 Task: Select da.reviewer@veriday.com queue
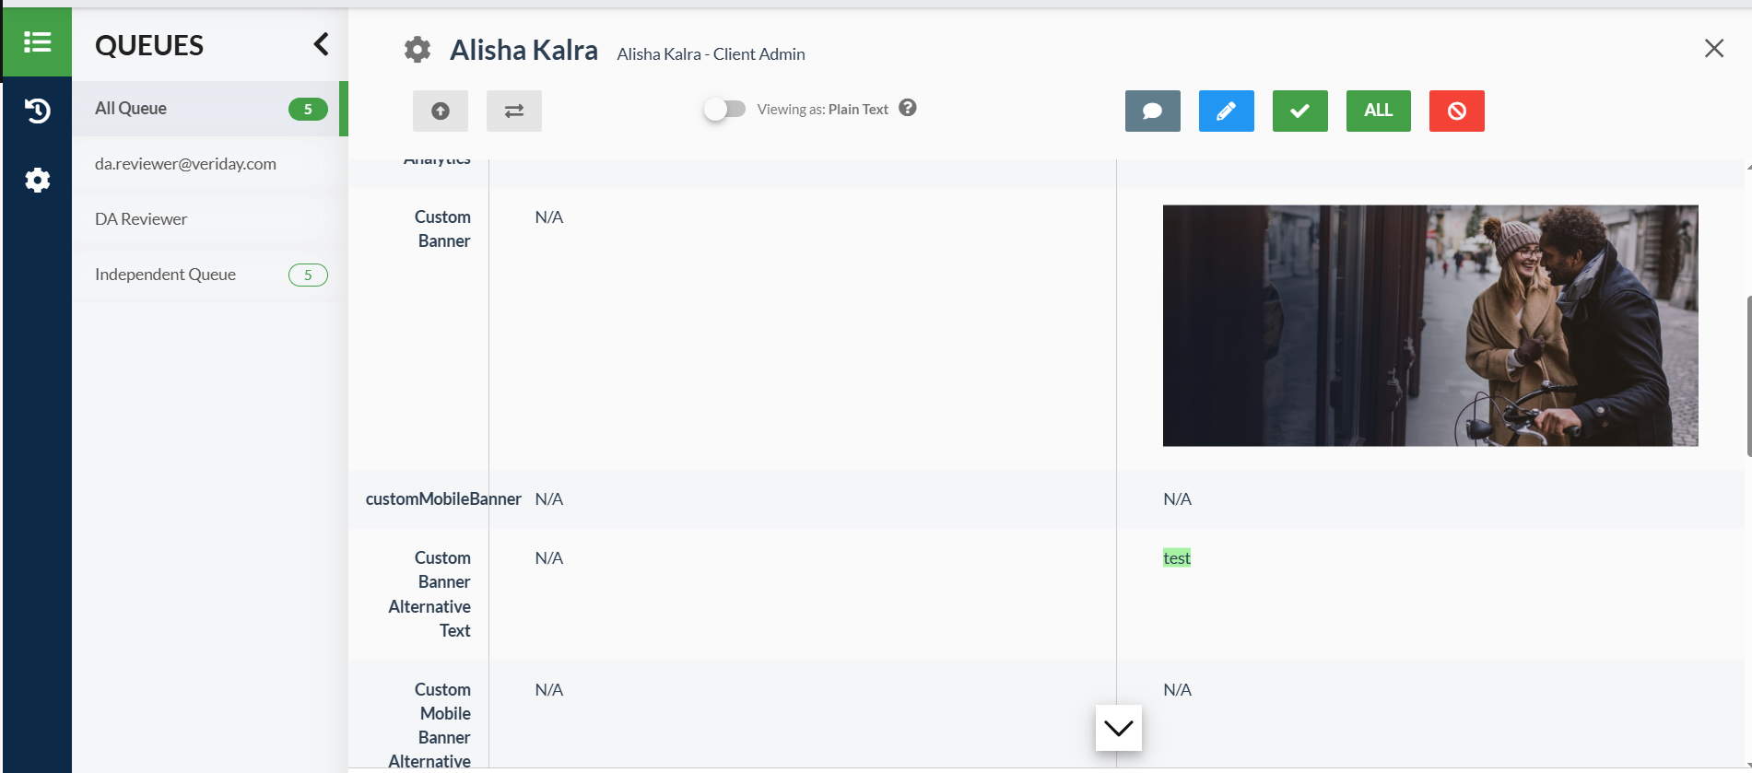click(x=185, y=164)
